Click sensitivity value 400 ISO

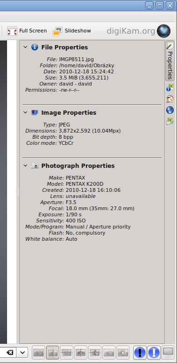pos(76,221)
